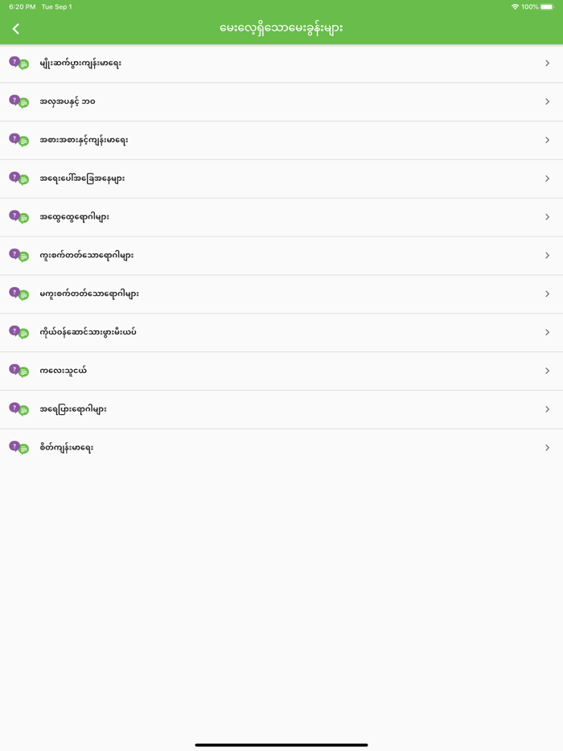Tap the battery indicator in status bar
Image resolution: width=563 pixels, height=751 pixels.
(x=546, y=7)
